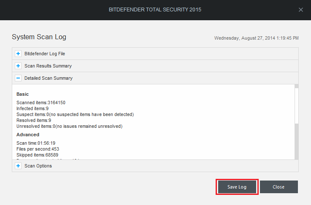Click the Bitdefender Total Security 2015 title

point(155,10)
